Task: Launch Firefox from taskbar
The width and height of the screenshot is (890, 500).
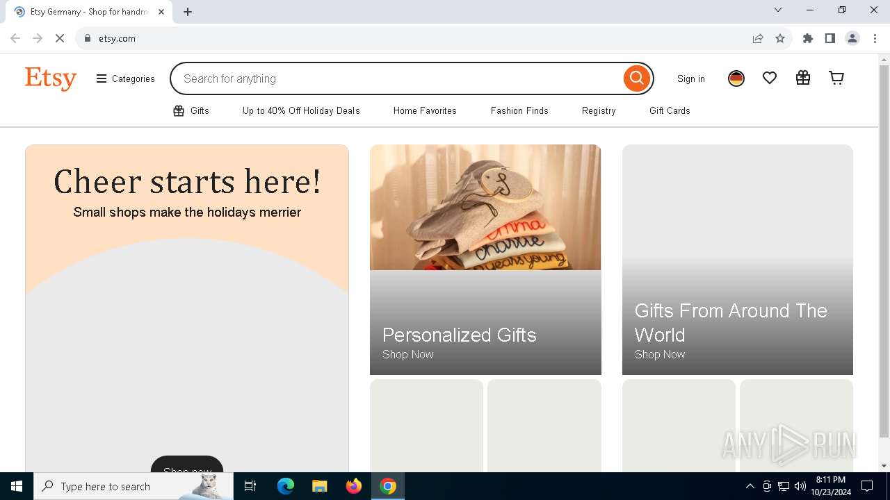Action: pyautogui.click(x=354, y=486)
